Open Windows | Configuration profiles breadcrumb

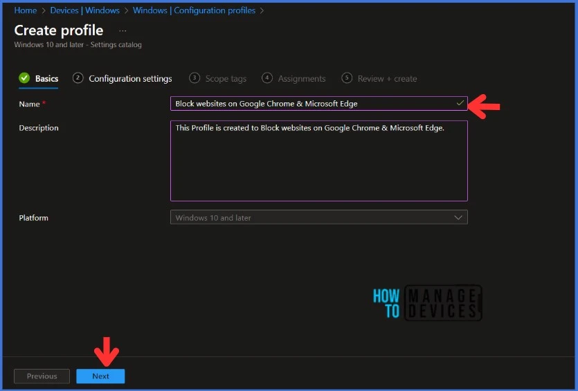[x=194, y=10]
